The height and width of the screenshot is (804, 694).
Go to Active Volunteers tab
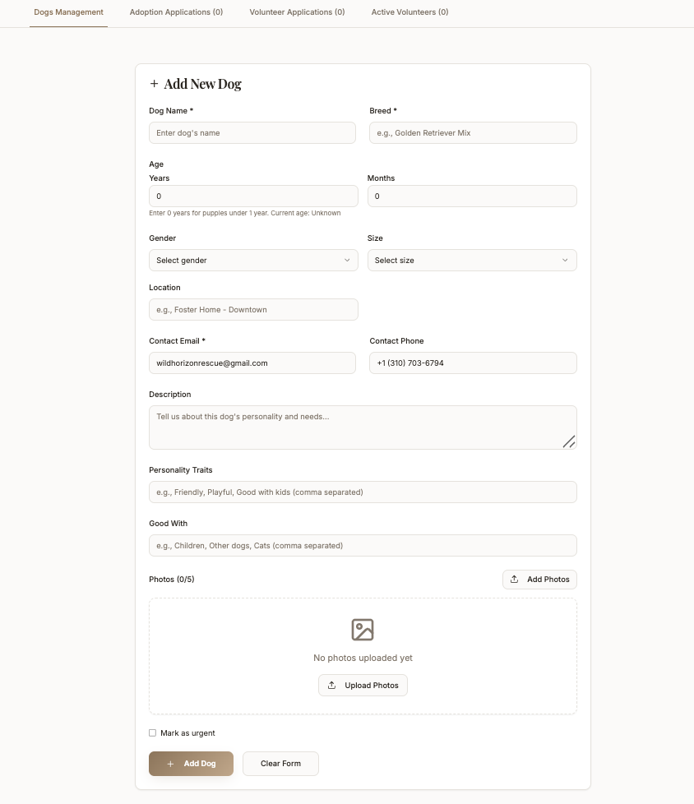(x=409, y=12)
